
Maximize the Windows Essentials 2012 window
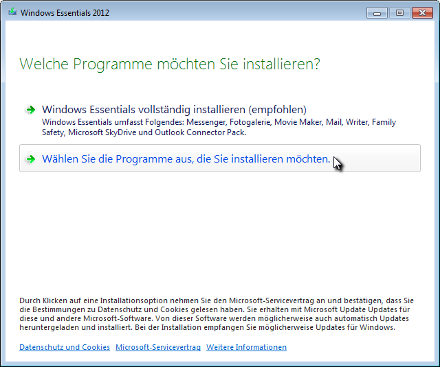pos(399,13)
